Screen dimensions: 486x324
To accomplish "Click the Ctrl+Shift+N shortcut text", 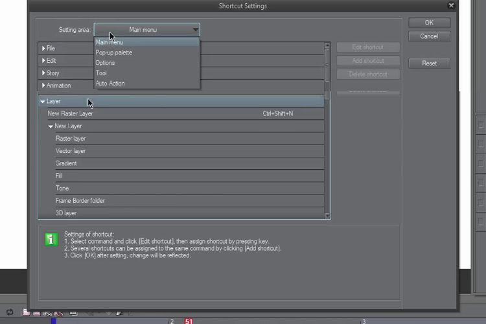I will point(278,113).
